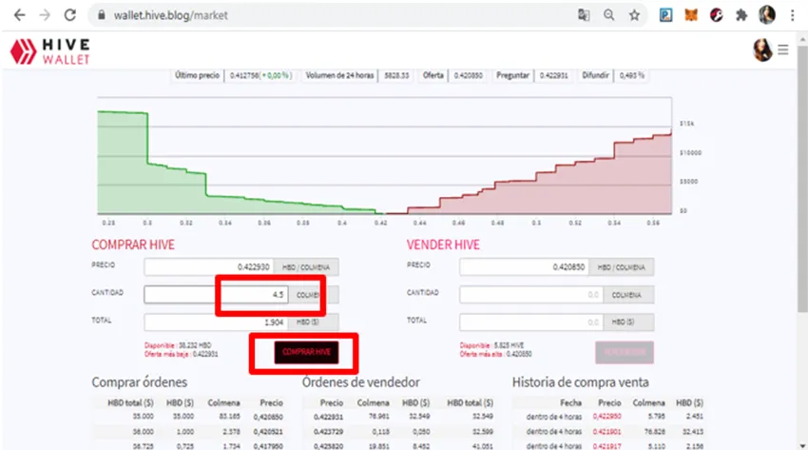Click the Comprar Hive precio field
The image size is (808, 450).
(209, 267)
